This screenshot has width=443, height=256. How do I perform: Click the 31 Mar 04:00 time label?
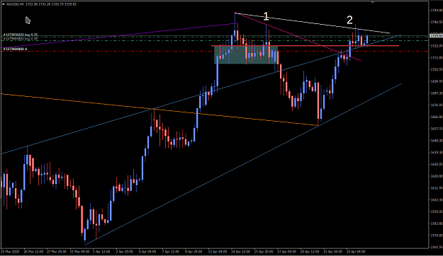click(79, 252)
